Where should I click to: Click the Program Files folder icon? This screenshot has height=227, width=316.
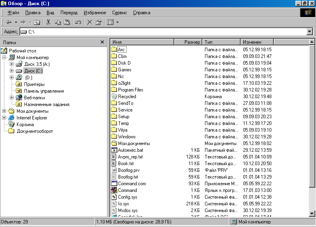tap(114, 90)
